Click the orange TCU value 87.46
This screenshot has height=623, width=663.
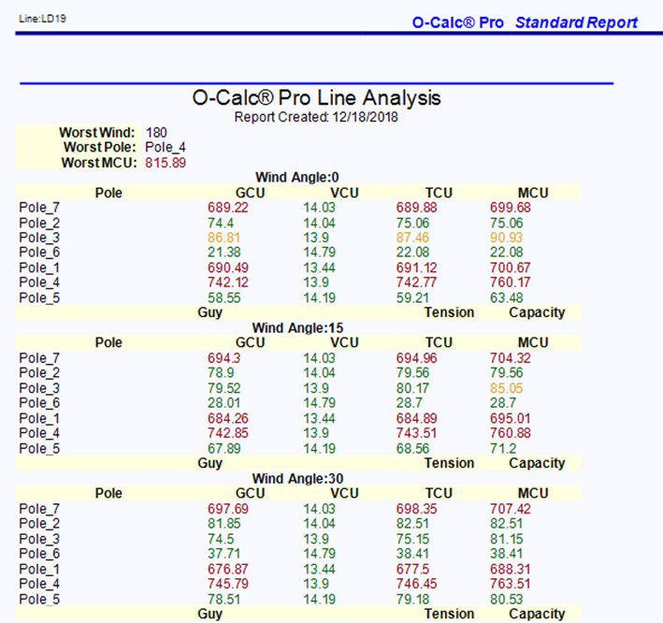pyautogui.click(x=412, y=238)
